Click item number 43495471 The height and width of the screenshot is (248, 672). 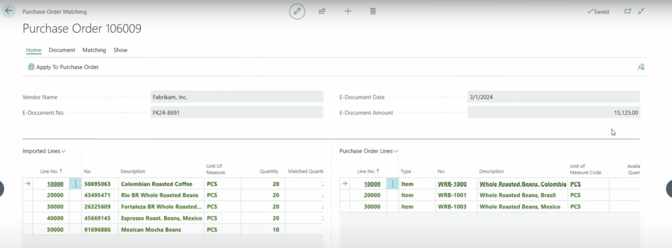pos(97,196)
